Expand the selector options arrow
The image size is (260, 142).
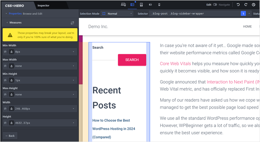(249, 14)
